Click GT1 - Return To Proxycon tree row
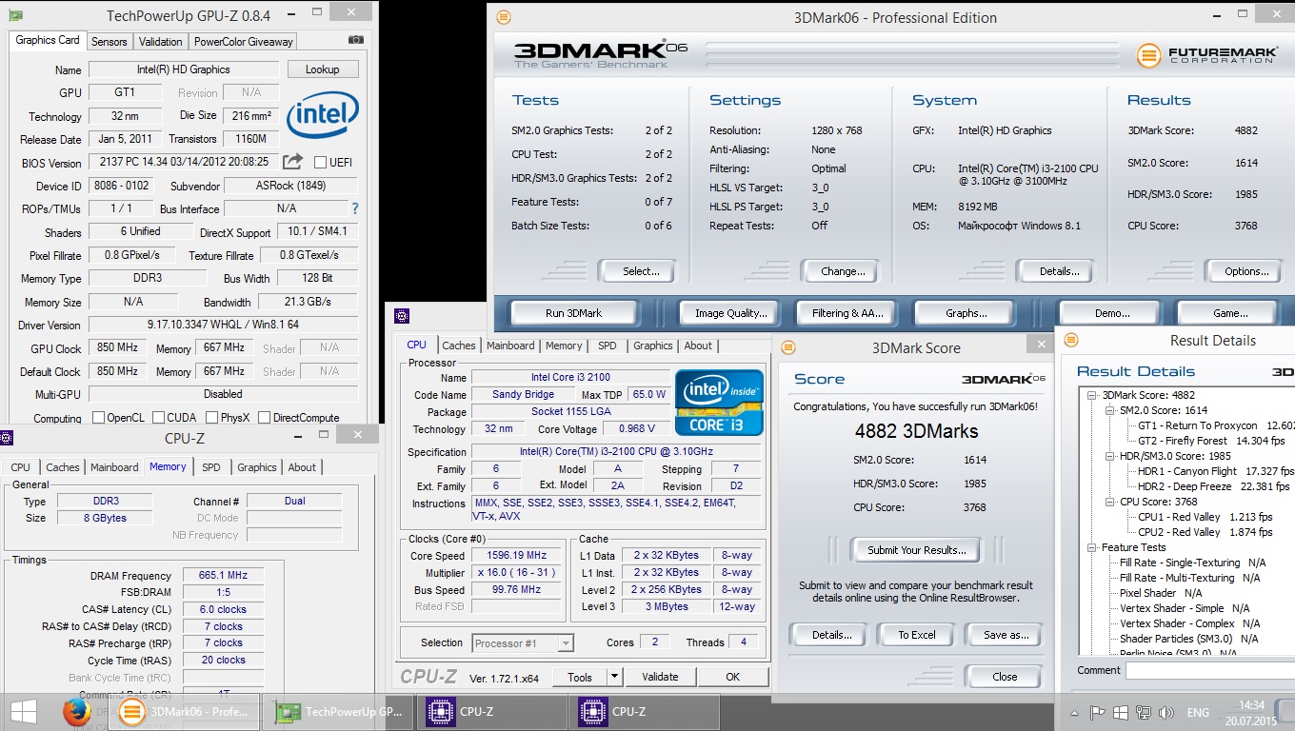This screenshot has height=731, width=1295. point(1216,425)
